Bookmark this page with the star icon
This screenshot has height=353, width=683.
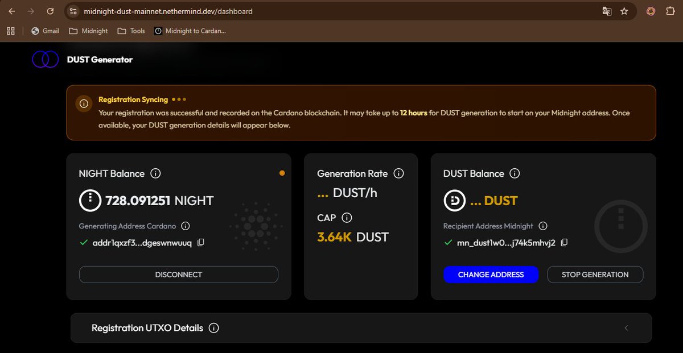click(x=624, y=11)
